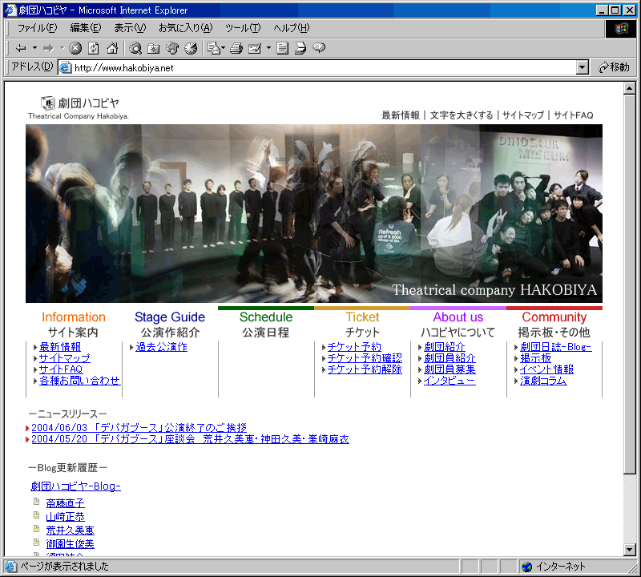The height and width of the screenshot is (577, 641).
Task: Expand the Edit button dropdown arrow
Action: [268, 48]
